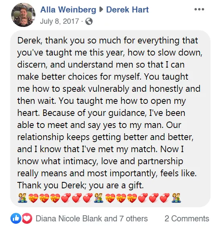Click the blue Like reaction icon
The height and width of the screenshot is (229, 215).
click(x=16, y=219)
